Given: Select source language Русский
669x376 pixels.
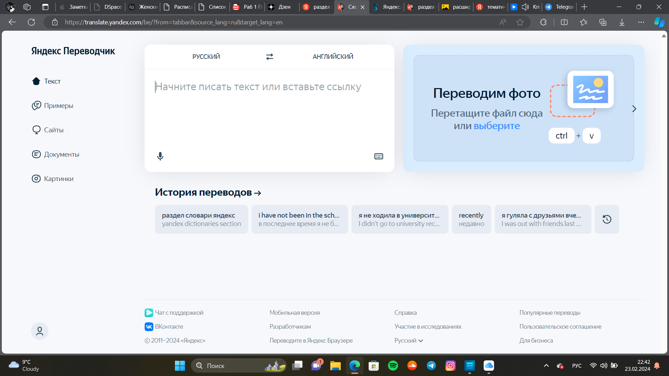Looking at the screenshot, I should (x=206, y=57).
